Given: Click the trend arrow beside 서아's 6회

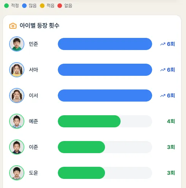Looking at the screenshot, I should pos(163,70).
